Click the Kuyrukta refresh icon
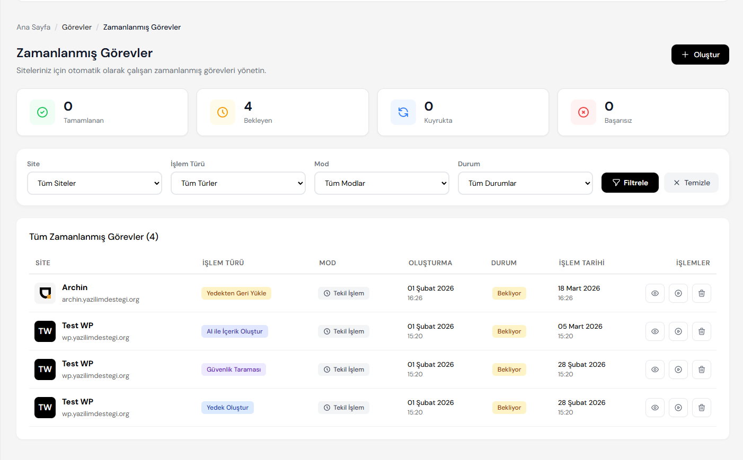The width and height of the screenshot is (743, 460). pyautogui.click(x=403, y=112)
